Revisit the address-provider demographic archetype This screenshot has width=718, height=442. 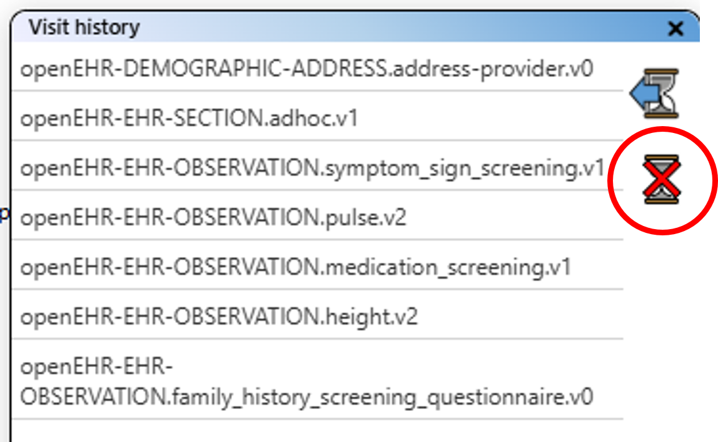click(306, 68)
